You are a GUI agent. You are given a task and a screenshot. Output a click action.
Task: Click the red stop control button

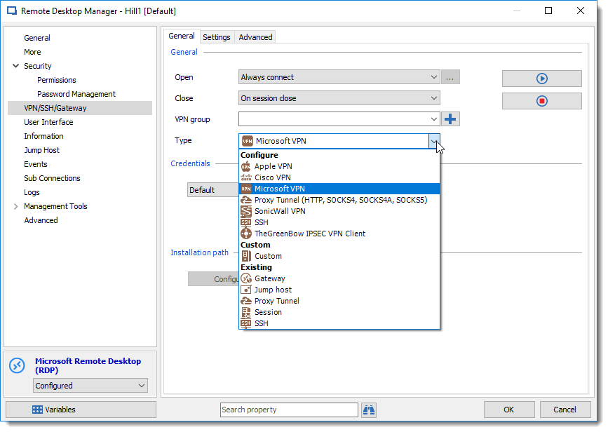point(541,100)
